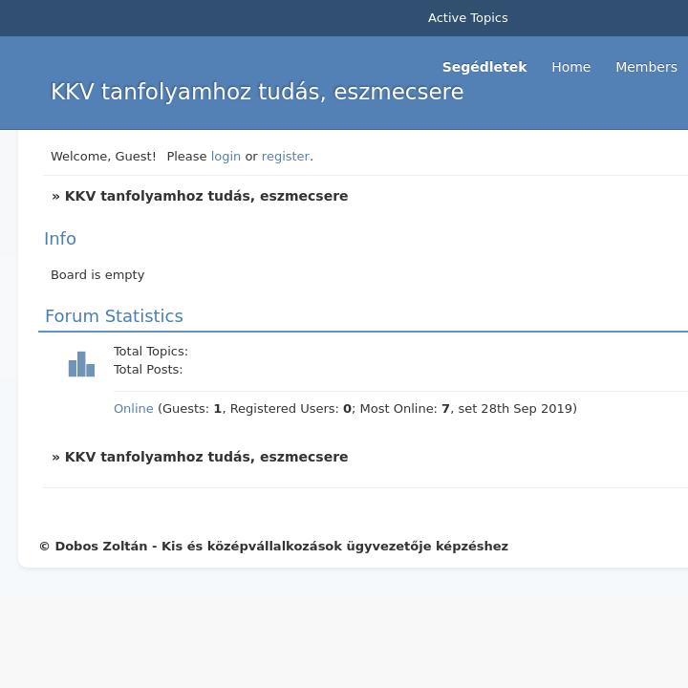Click the Total Posts label
Screen dimensions: 688x688
click(x=147, y=369)
